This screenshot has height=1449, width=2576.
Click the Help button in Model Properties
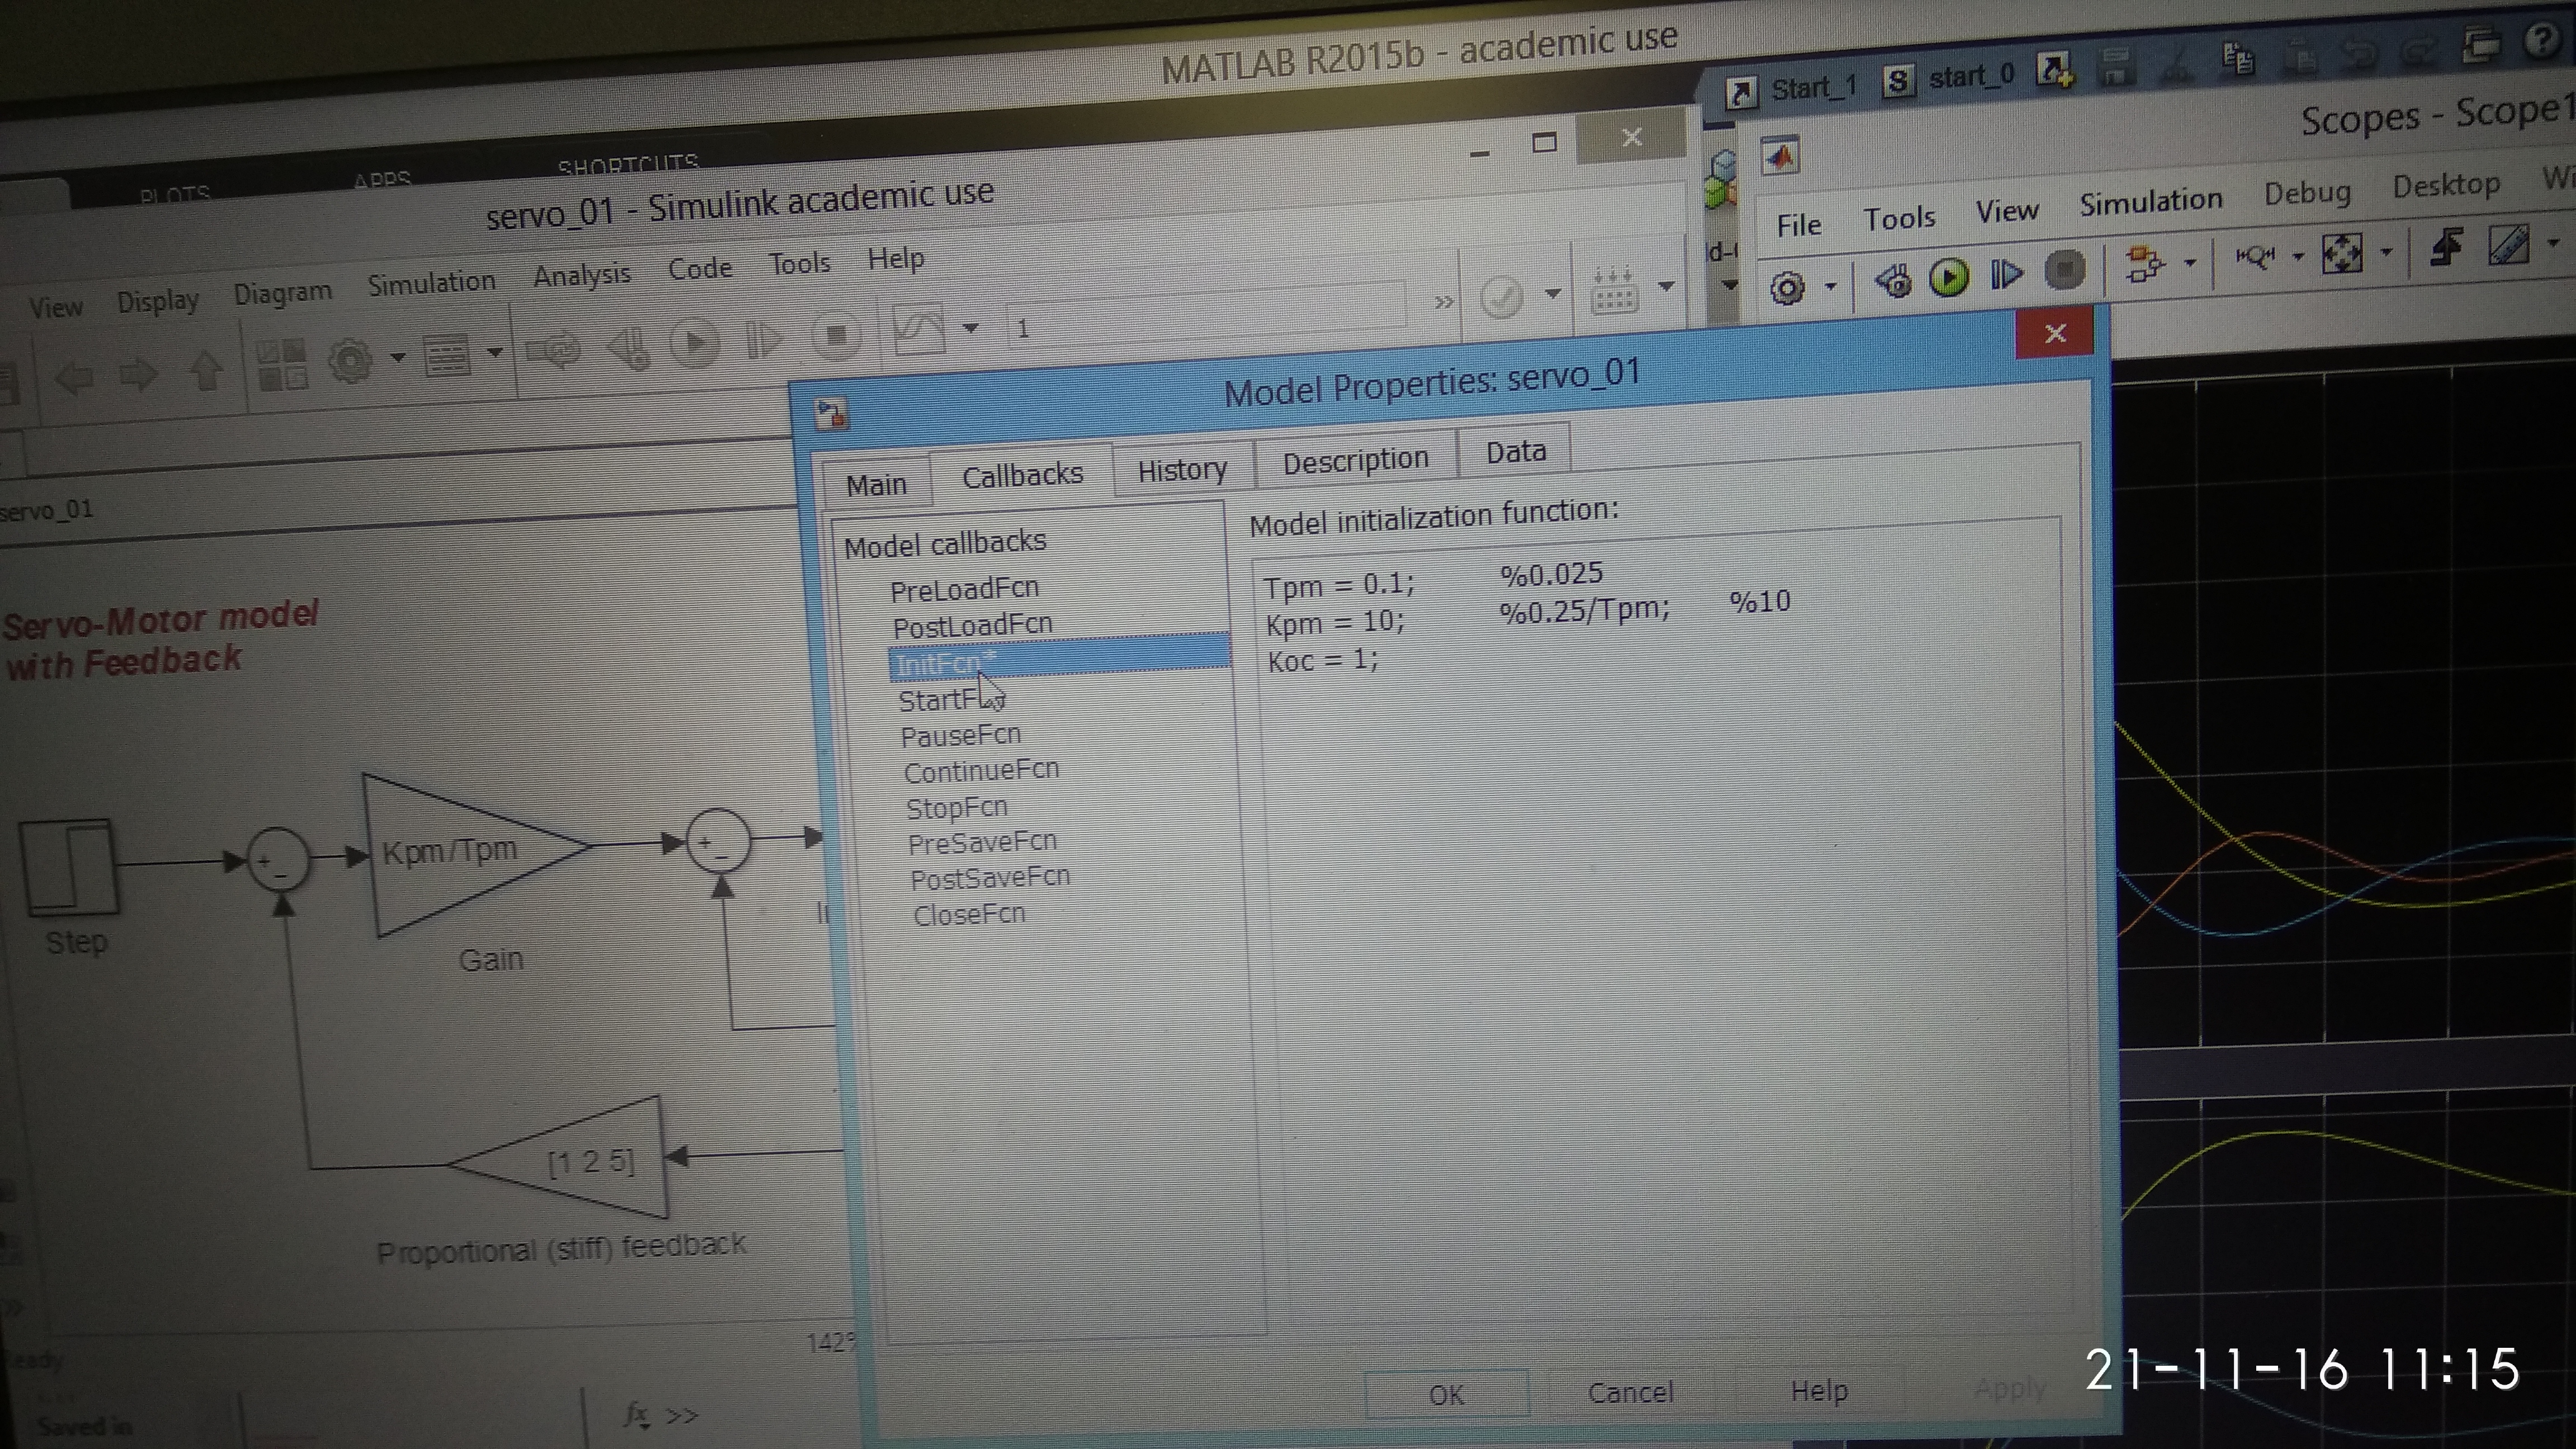[1818, 1390]
